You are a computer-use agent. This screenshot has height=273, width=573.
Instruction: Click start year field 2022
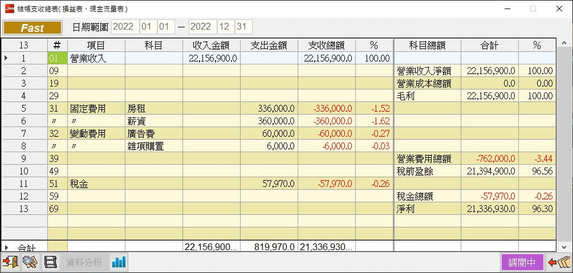click(x=125, y=27)
